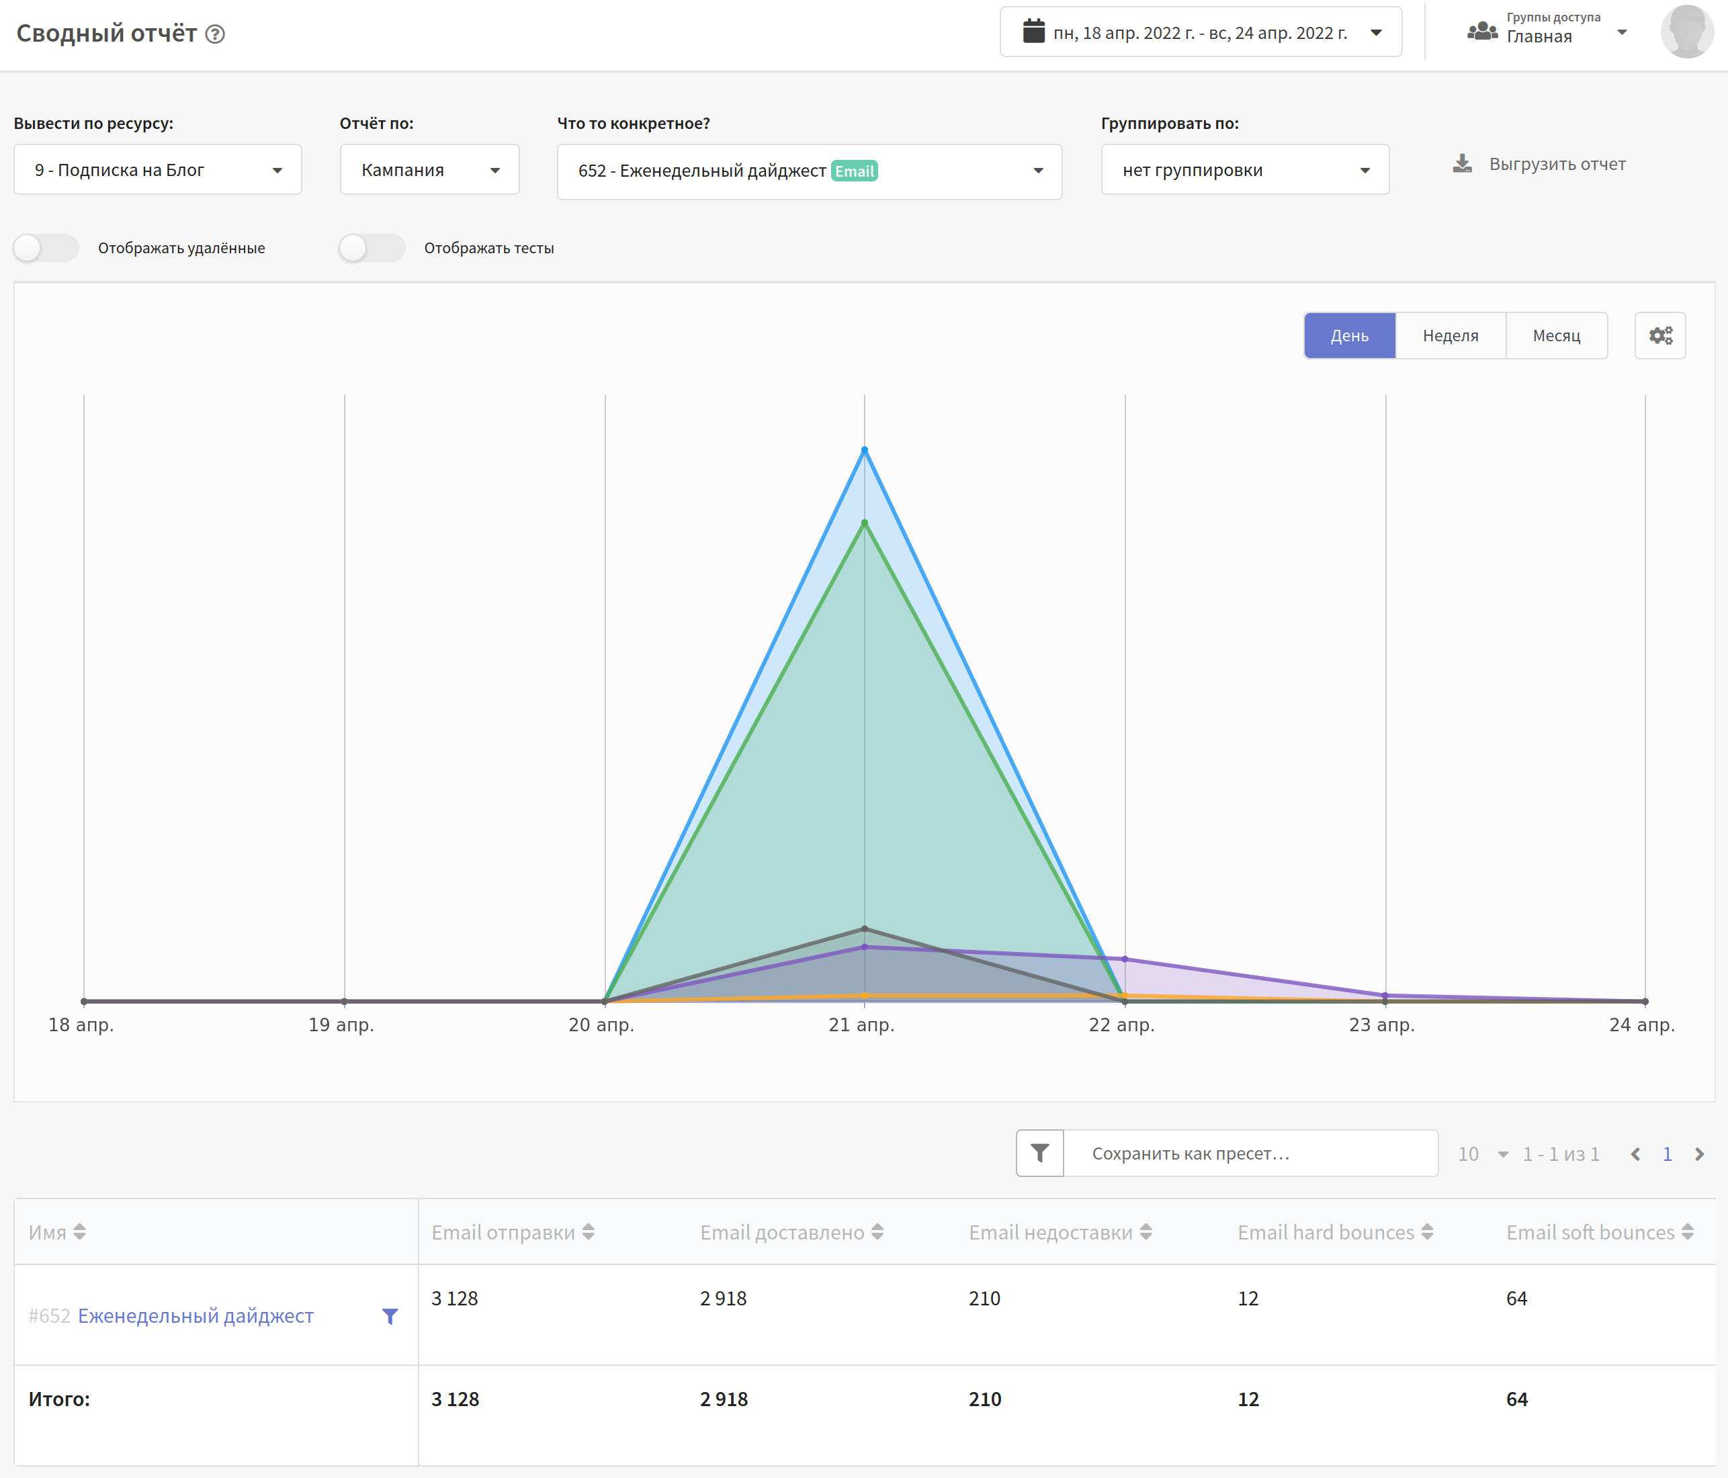Click the user/groups access icon
Screen dimensions: 1728x1478
pos(1473,32)
